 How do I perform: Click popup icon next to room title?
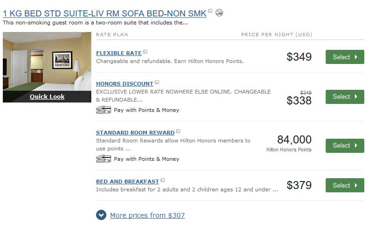tap(210, 11)
